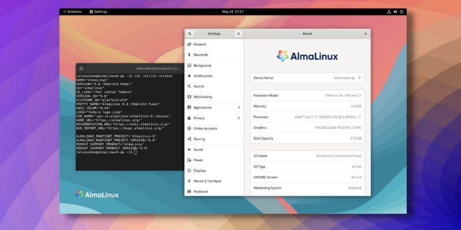Click the Background sidebar icon

[189, 66]
